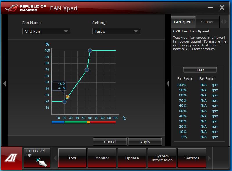
Task: Minimize the FAN Xpert window
Action: tap(210, 8)
